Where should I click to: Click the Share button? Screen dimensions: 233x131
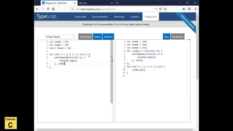pos(98,37)
